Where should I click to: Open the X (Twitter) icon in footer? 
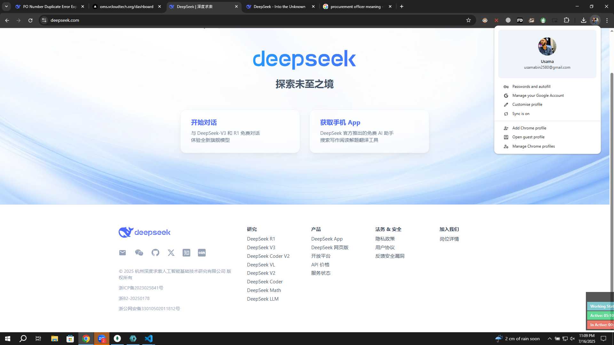[171, 253]
